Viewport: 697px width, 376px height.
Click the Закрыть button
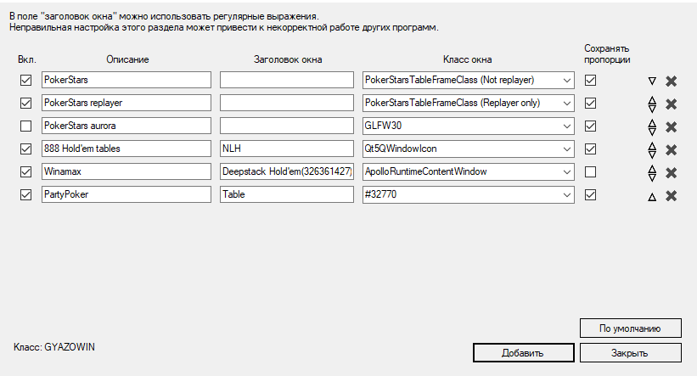point(630,353)
